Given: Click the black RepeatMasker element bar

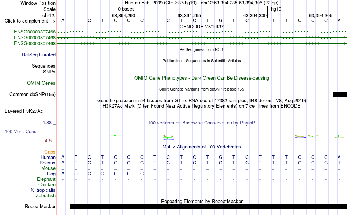Looking at the screenshot, I should click(208, 206).
